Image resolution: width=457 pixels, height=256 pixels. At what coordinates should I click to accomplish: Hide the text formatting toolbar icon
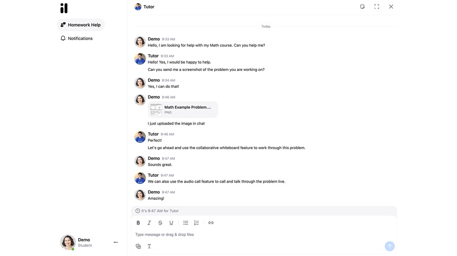coord(149,246)
